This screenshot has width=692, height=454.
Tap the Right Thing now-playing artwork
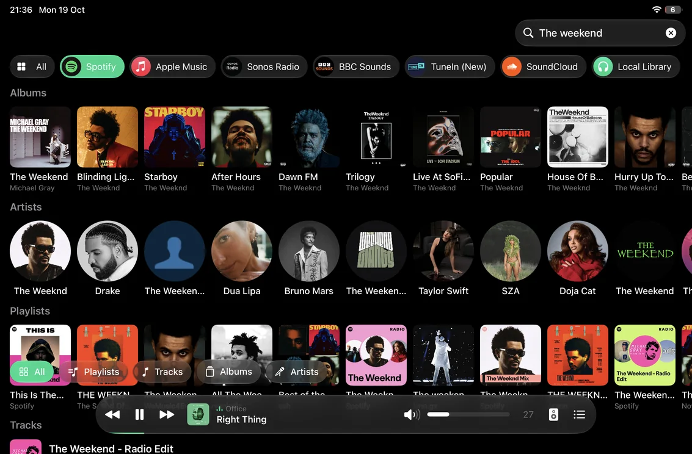pyautogui.click(x=198, y=414)
